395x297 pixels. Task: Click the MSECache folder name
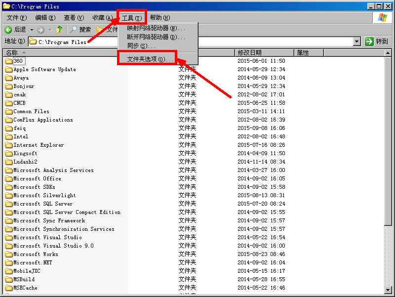[26, 288]
